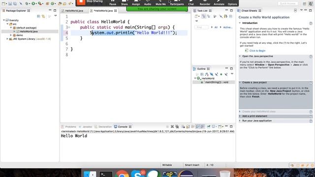Click the Run button in the Eclipse toolbar
Screen dimensions: 315x177
(x=33, y=3)
